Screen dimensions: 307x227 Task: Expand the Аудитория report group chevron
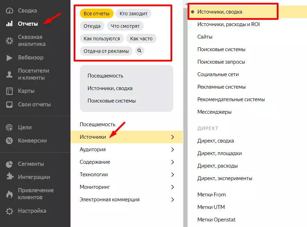click(173, 150)
